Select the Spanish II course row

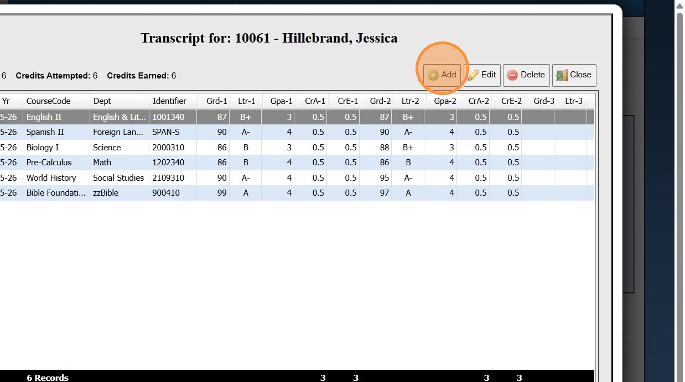(297, 132)
